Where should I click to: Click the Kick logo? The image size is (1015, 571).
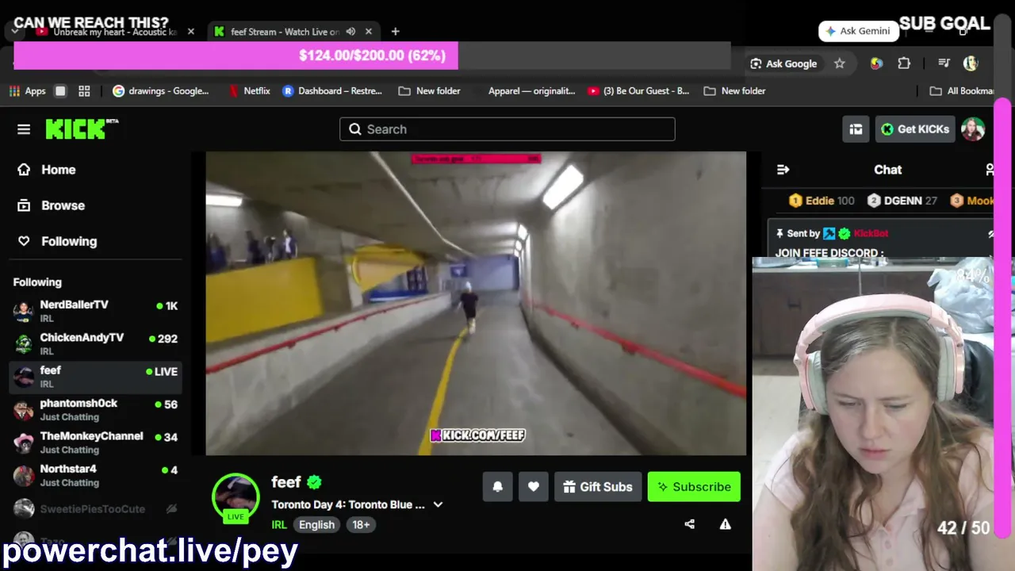82,129
